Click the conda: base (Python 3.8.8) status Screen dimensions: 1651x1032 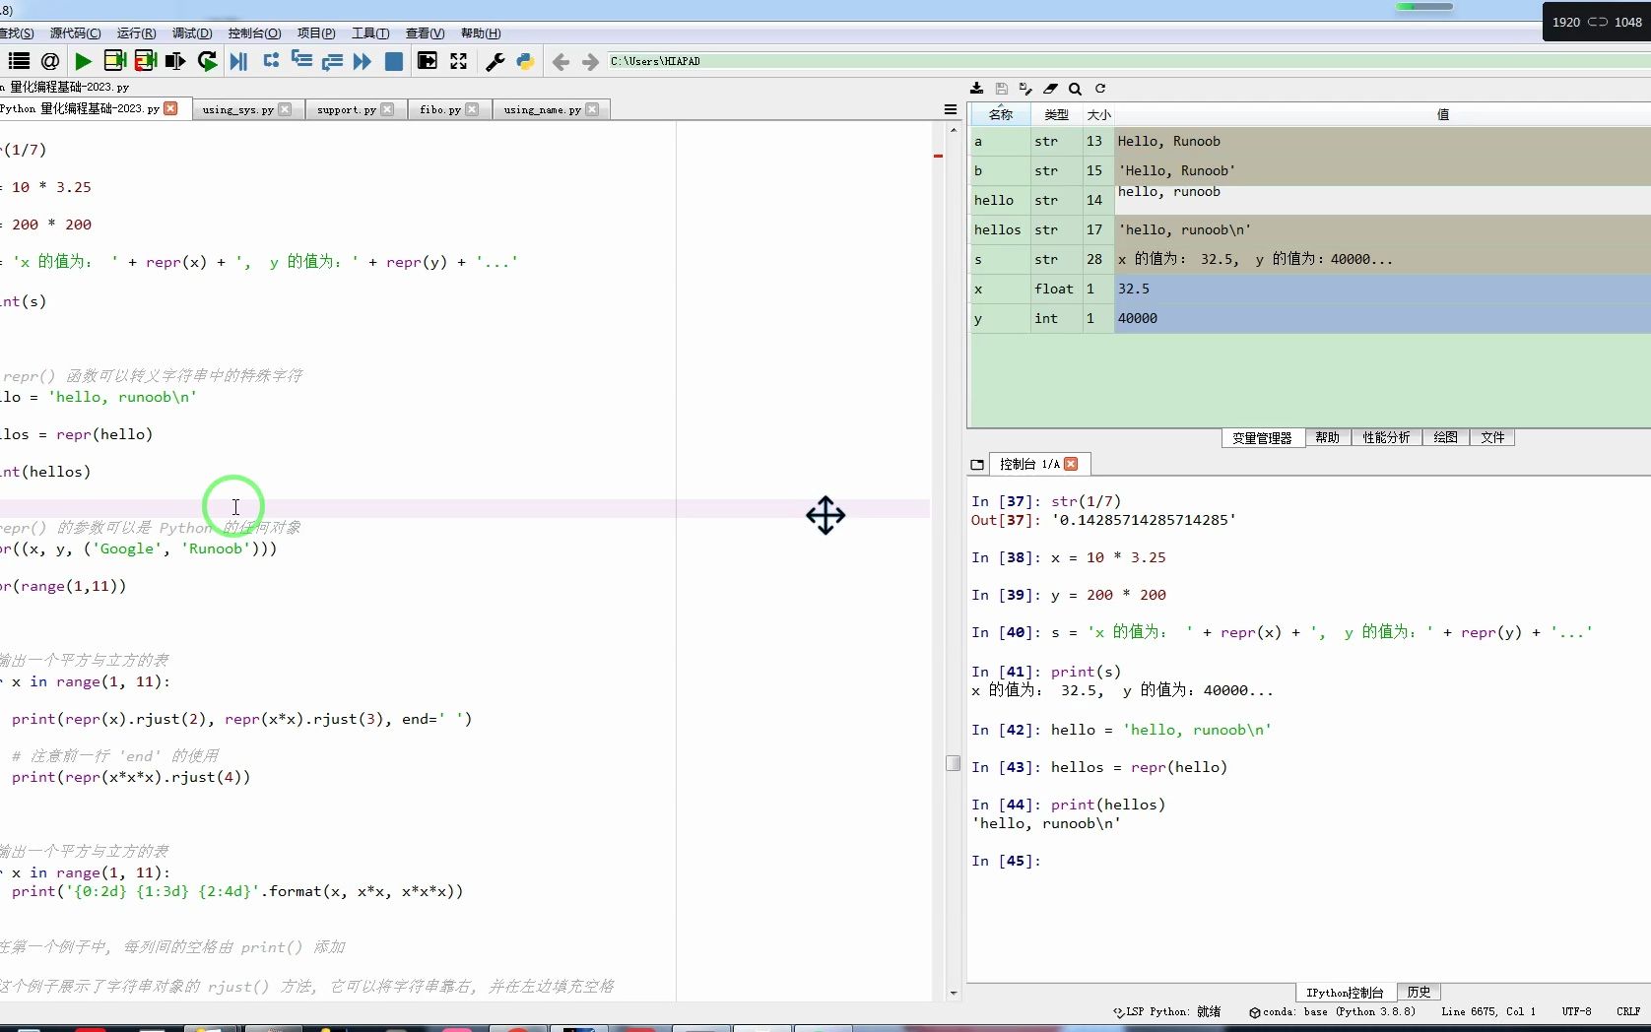coord(1332,1011)
